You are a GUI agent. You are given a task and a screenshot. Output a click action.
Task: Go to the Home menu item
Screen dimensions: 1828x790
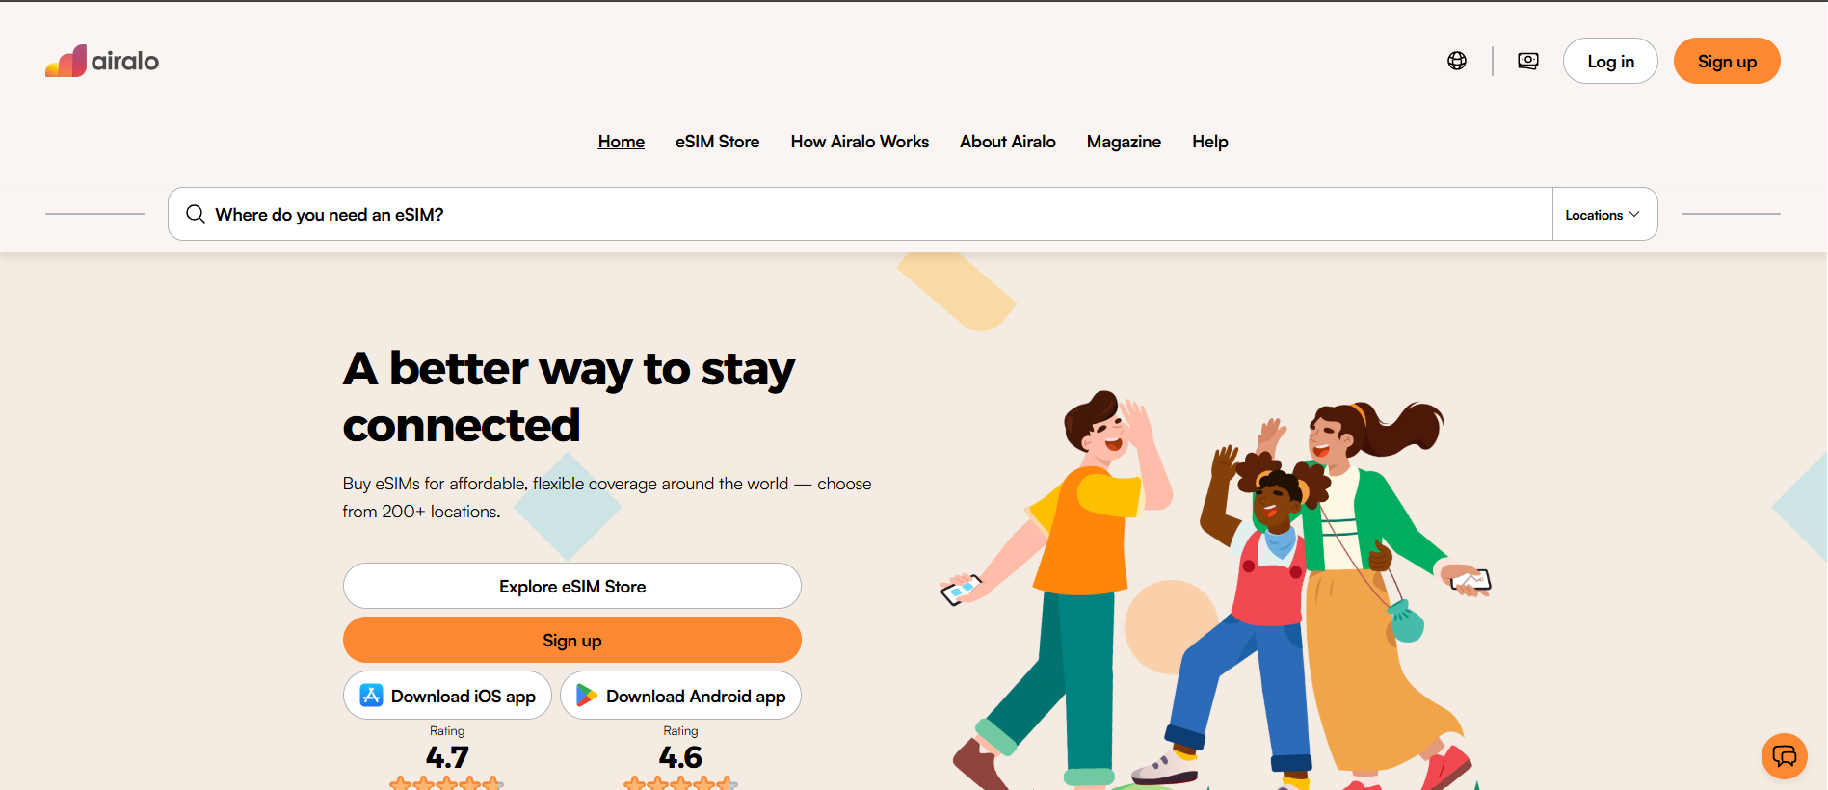tap(622, 142)
